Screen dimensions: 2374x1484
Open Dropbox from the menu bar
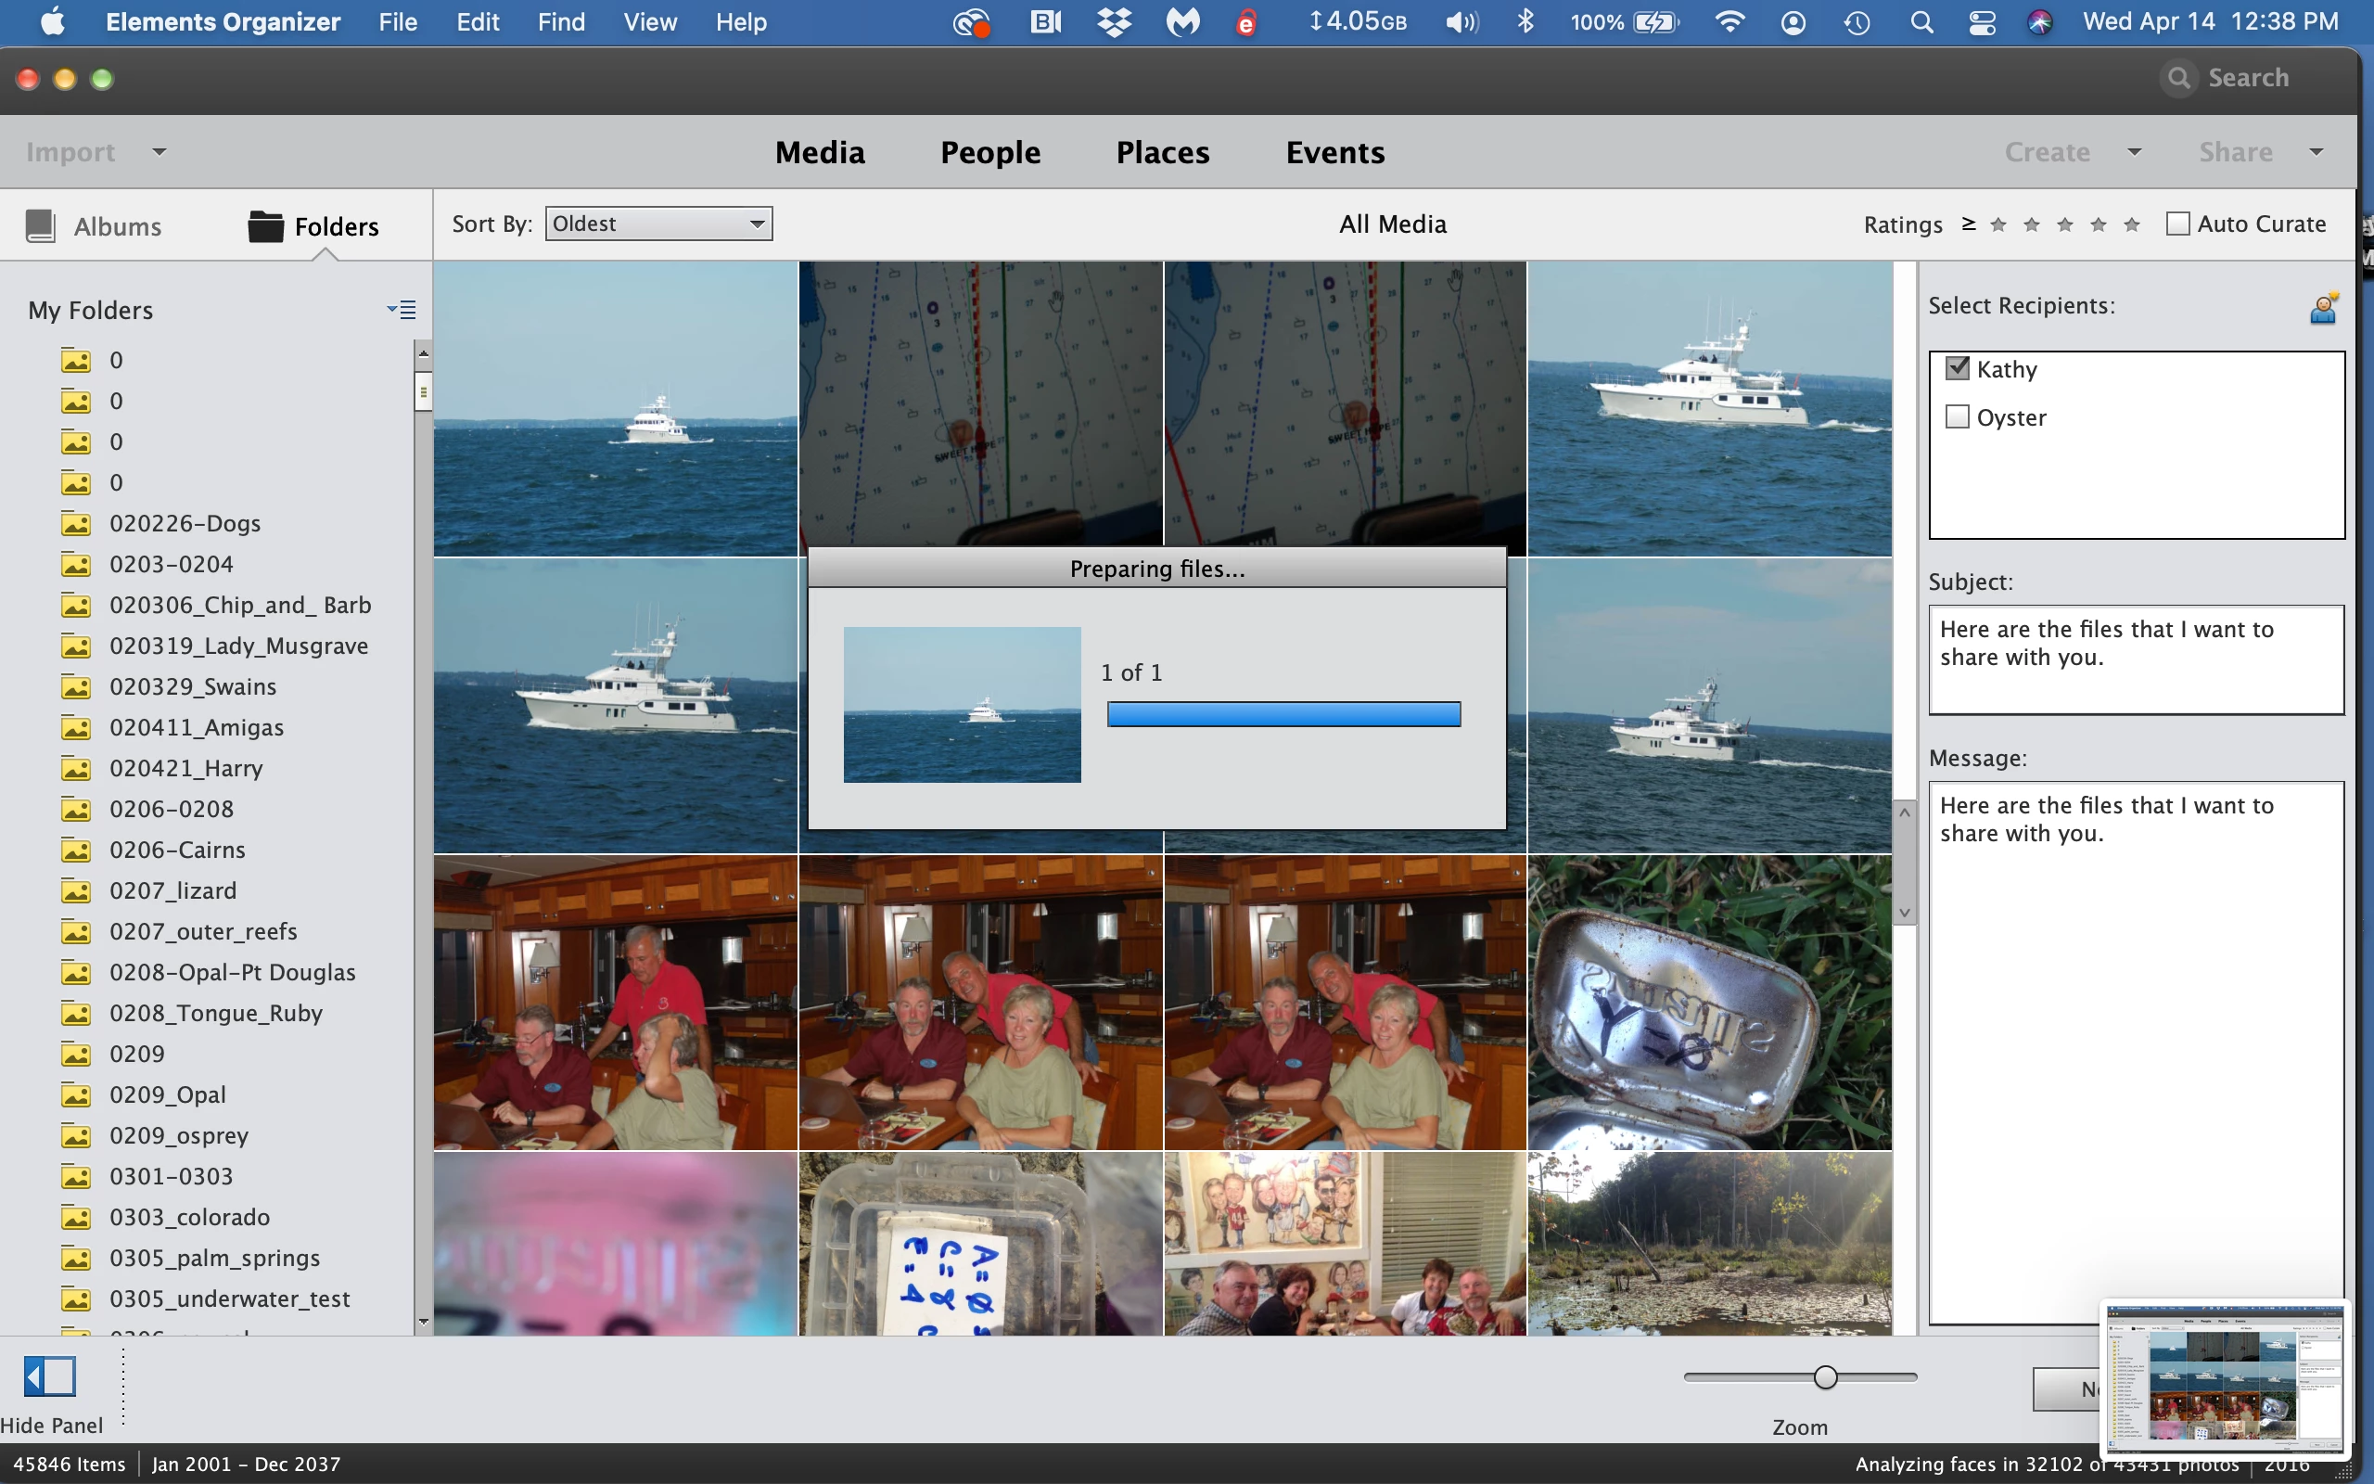(1115, 21)
